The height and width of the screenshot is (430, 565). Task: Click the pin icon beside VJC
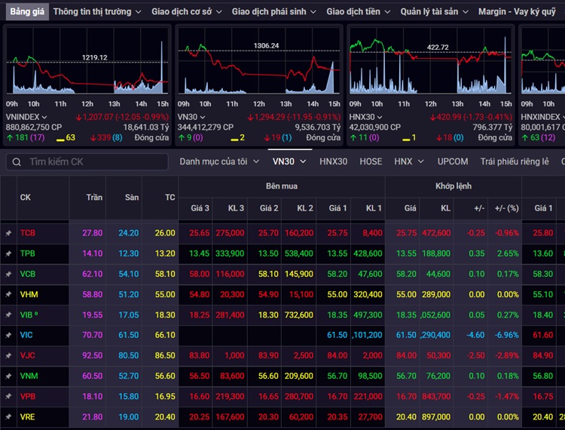coord(8,355)
